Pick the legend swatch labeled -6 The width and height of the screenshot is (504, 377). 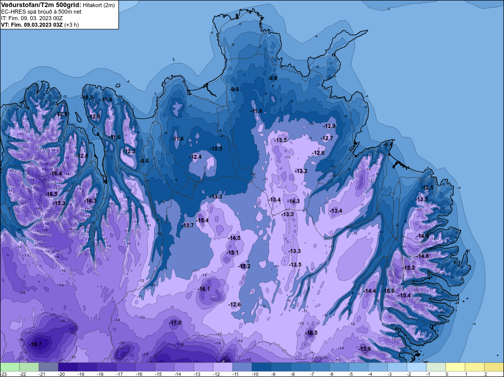(x=339, y=367)
